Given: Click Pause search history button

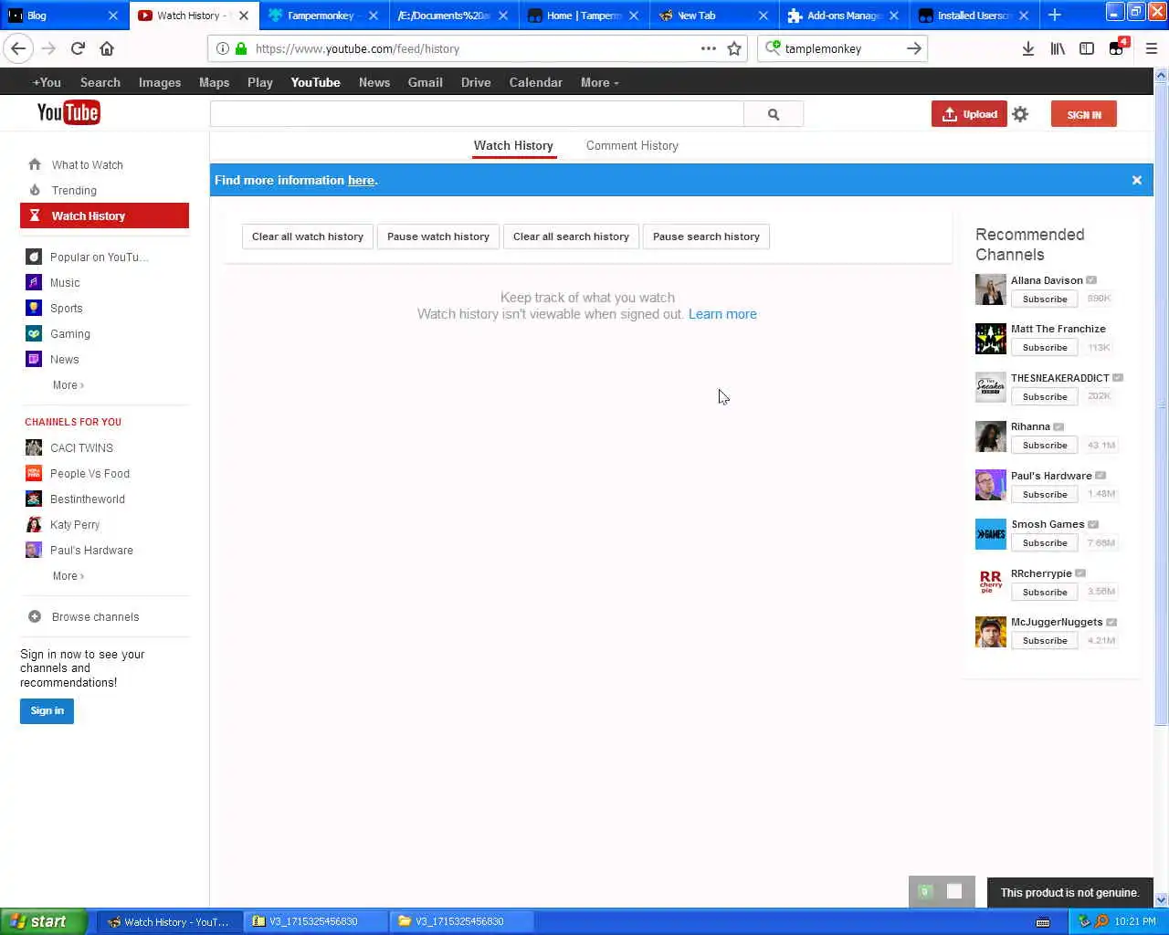Looking at the screenshot, I should click(706, 236).
